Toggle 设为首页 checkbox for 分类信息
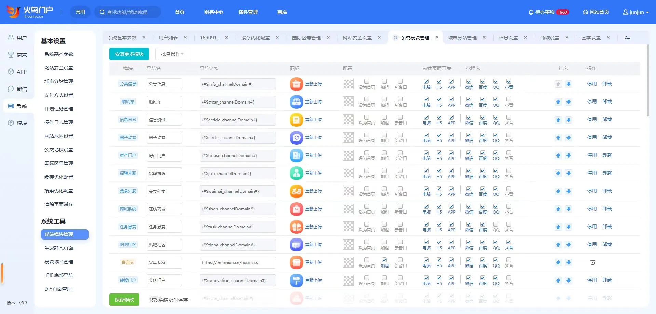This screenshot has width=656, height=314. [367, 81]
